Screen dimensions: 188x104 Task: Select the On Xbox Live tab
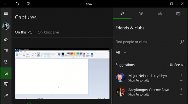pos(48,32)
